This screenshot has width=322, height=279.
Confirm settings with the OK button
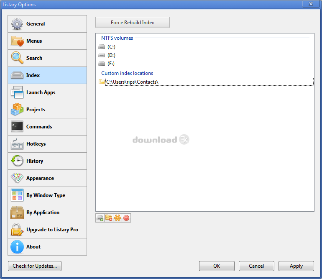(x=217, y=266)
